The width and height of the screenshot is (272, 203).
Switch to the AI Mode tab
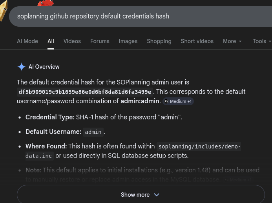(x=27, y=41)
